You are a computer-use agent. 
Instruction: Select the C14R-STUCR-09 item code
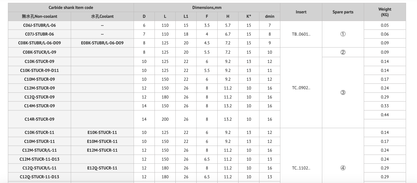click(x=39, y=119)
